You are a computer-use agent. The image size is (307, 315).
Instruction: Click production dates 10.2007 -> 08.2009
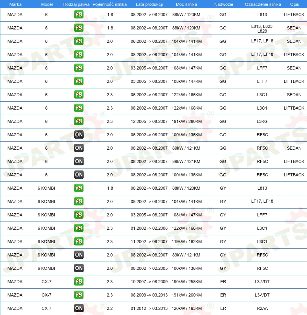coord(149,282)
